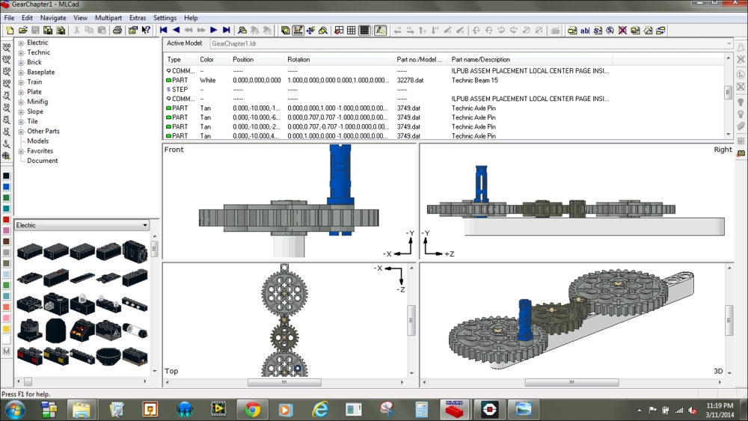748x421 pixels.
Task: Select the Document tree item
Action: [43, 161]
